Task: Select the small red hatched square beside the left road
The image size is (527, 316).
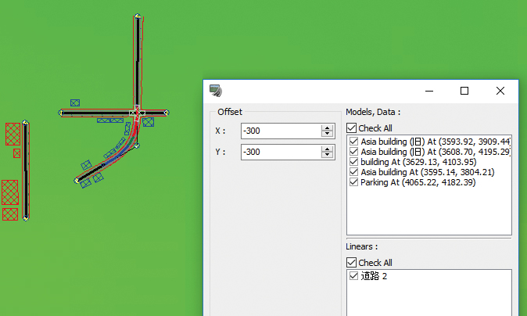Action: click(x=16, y=153)
